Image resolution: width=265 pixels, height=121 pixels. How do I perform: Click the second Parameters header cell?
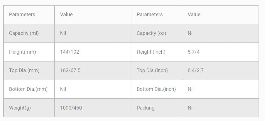click(x=150, y=15)
